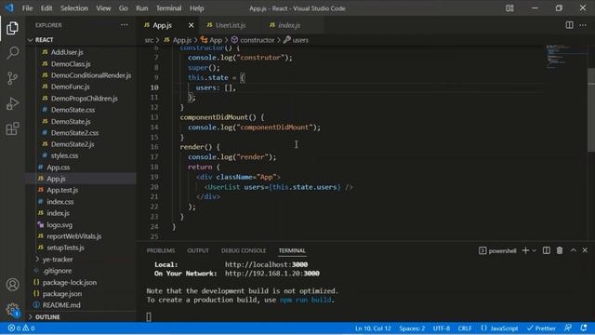
Task: Switch to the UserList.js tab
Action: (230, 25)
